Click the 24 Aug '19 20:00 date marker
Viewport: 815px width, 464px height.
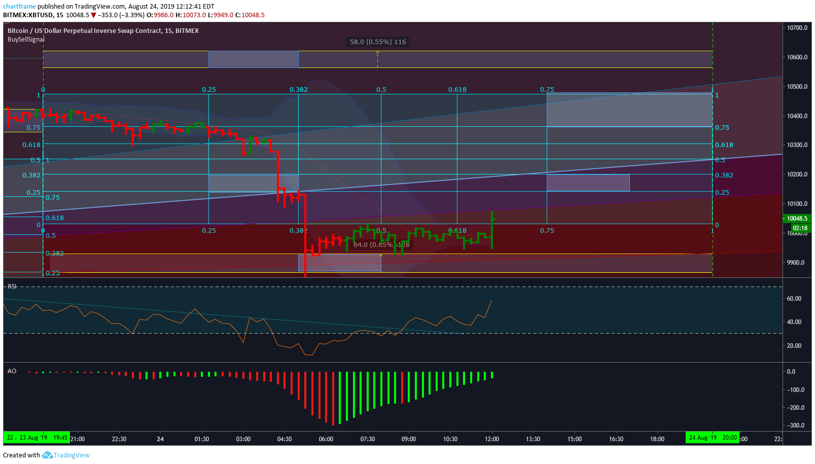[712, 438]
